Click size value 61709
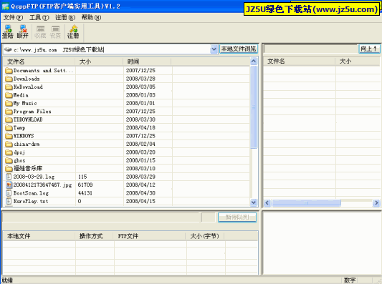This screenshot has width=382, height=284. tap(85, 185)
